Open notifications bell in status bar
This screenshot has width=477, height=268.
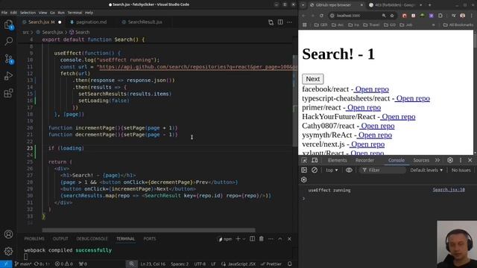[x=290, y=264]
